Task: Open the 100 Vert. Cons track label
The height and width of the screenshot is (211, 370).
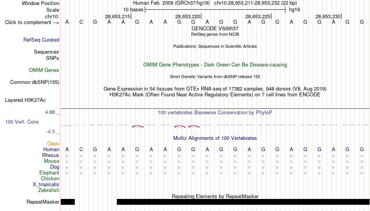Action: 22,122
